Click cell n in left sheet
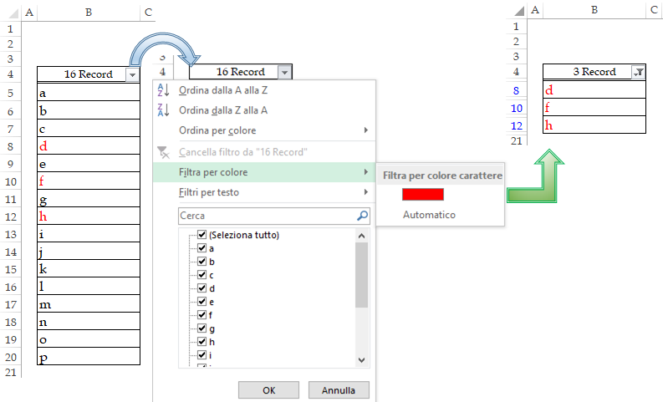 coord(89,322)
